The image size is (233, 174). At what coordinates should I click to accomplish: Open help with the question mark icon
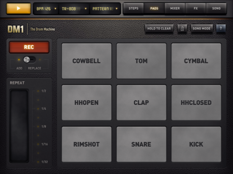point(221,28)
